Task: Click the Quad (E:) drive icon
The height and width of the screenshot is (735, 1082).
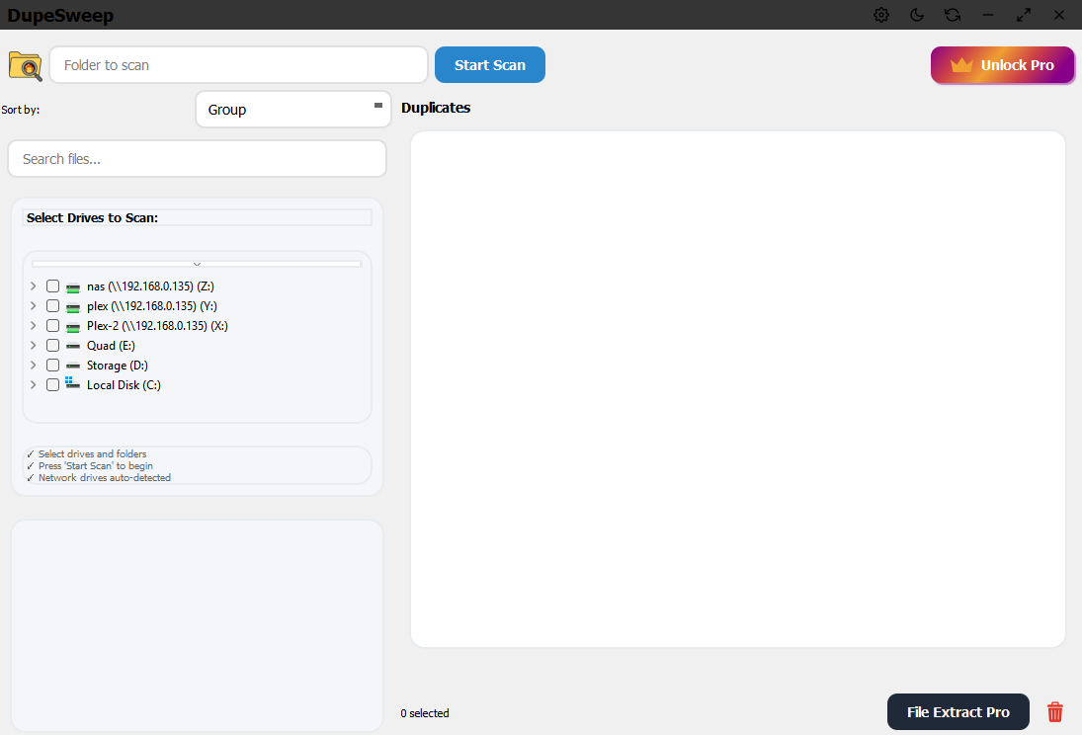Action: point(73,346)
